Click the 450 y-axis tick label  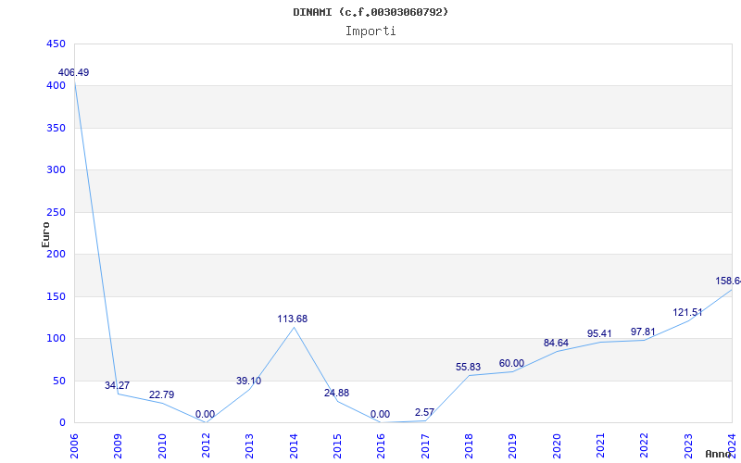tap(56, 44)
